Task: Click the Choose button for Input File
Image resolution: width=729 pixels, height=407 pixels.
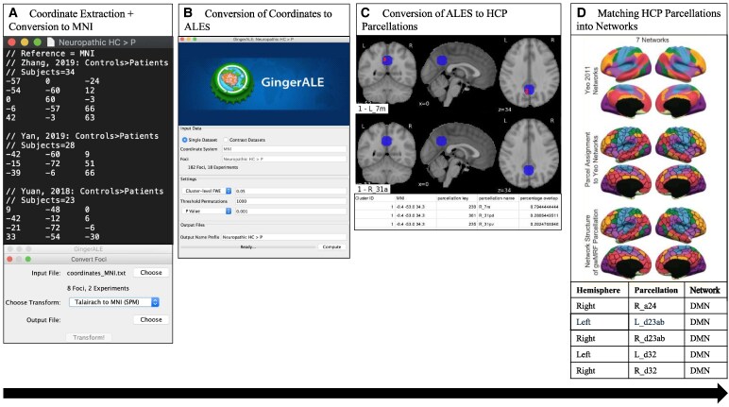Action: click(151, 273)
